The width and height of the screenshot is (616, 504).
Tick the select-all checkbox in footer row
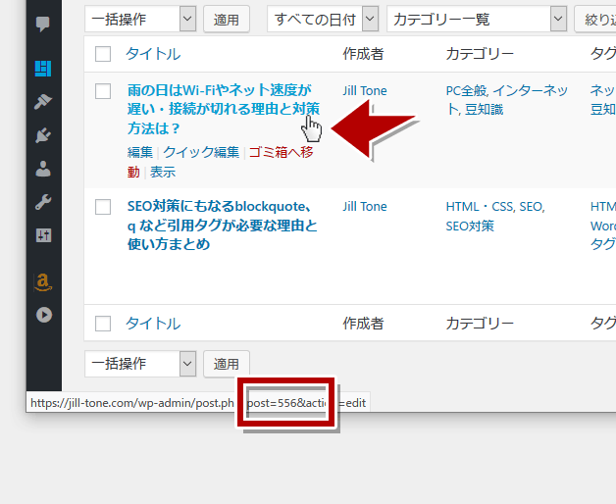pos(103,324)
